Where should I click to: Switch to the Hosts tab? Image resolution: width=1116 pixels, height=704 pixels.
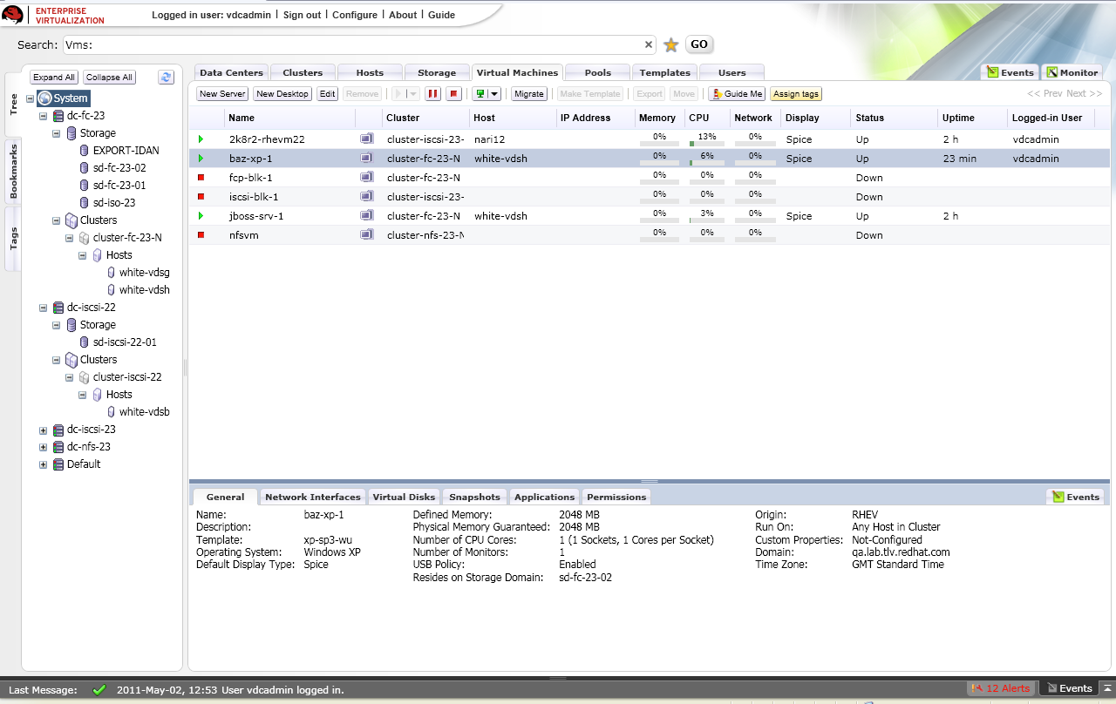pyautogui.click(x=370, y=73)
